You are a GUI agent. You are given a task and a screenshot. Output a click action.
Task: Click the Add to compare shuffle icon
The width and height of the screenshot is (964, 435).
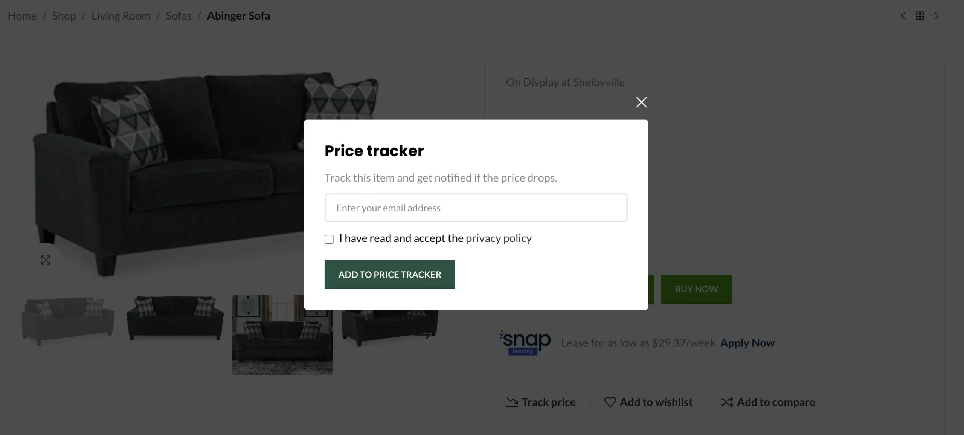tap(727, 402)
